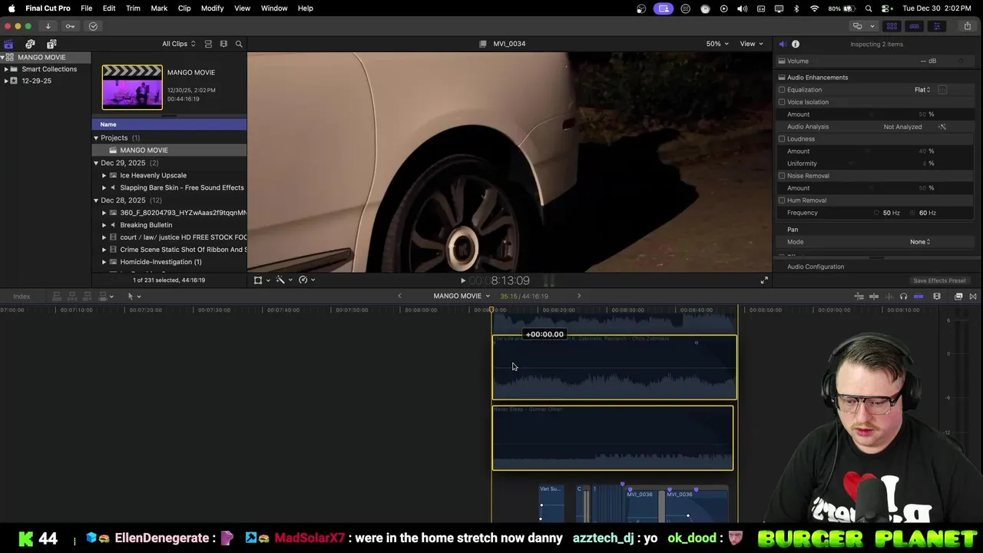983x553 pixels.
Task: Go back in timeline history
Action: click(399, 296)
